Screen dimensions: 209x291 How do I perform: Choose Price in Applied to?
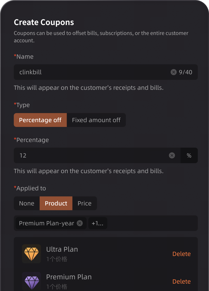(x=84, y=203)
